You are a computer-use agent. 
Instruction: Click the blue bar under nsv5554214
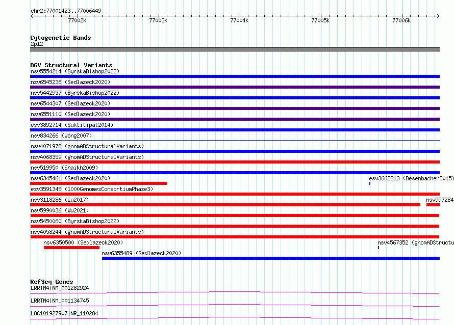click(x=235, y=76)
